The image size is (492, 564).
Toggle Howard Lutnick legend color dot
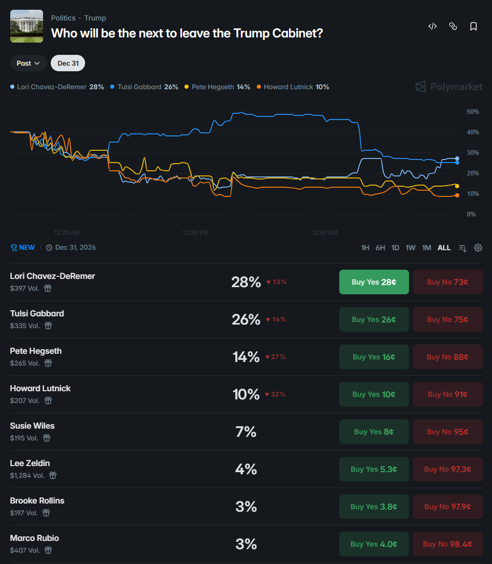point(259,87)
